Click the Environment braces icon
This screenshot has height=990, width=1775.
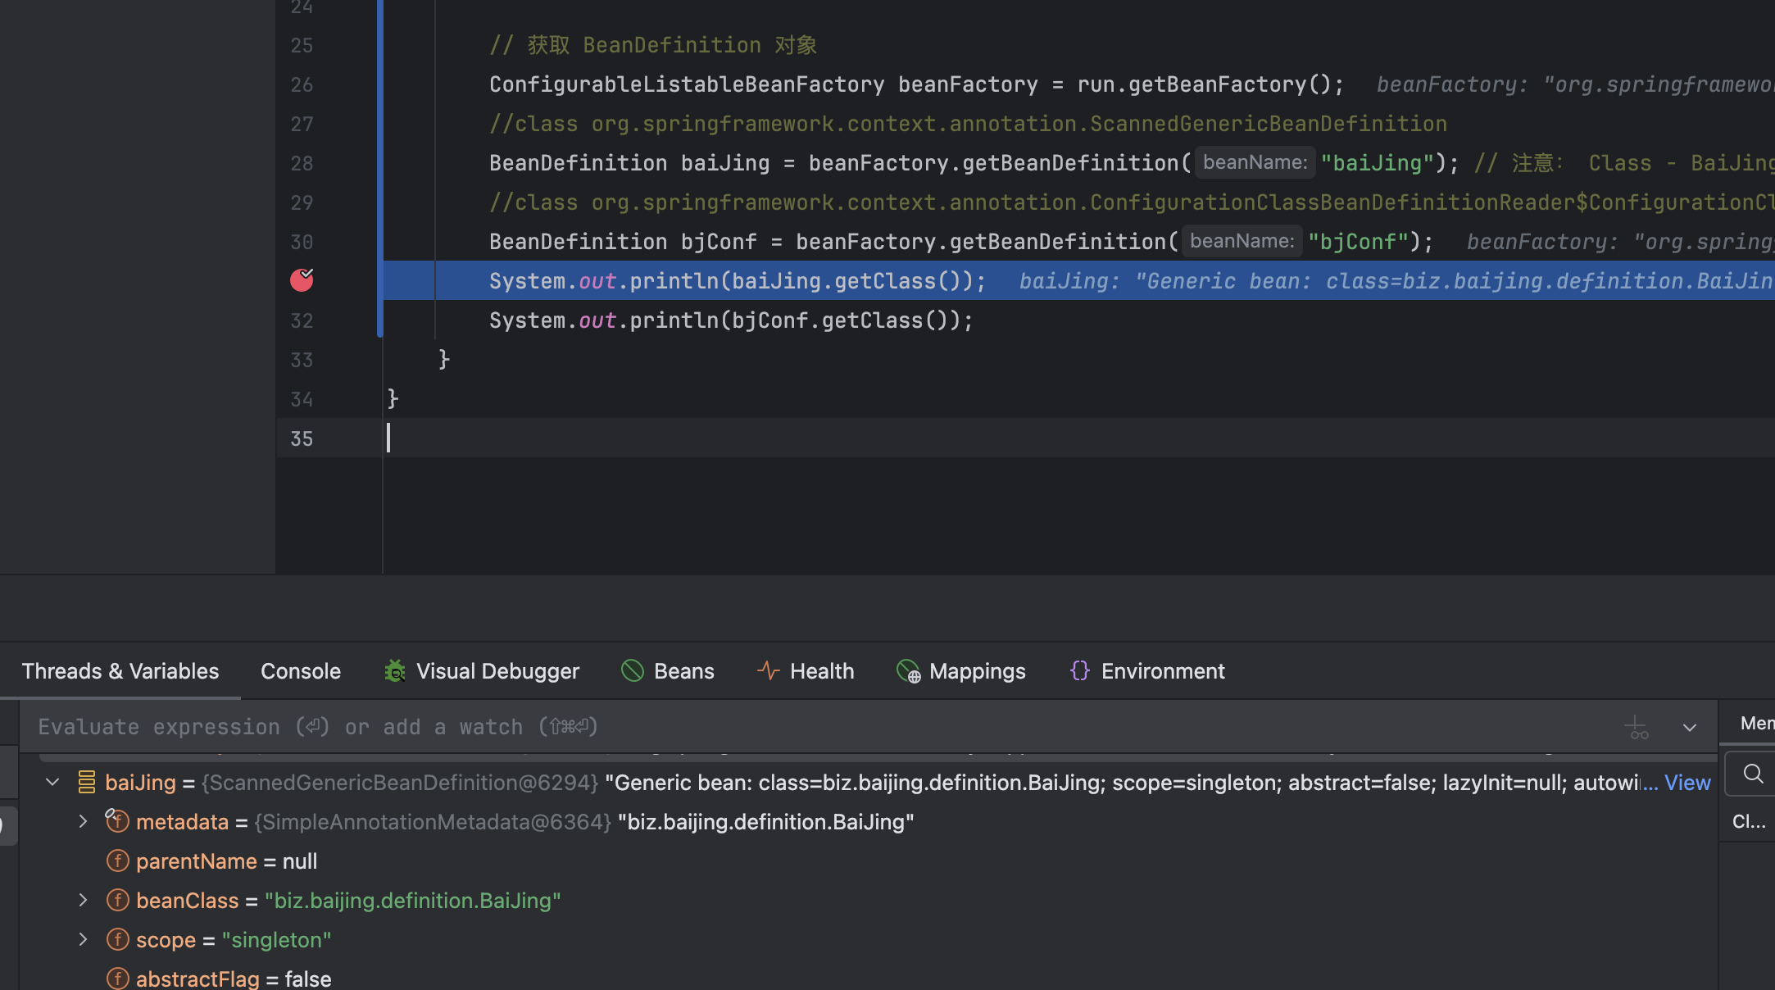coord(1080,671)
